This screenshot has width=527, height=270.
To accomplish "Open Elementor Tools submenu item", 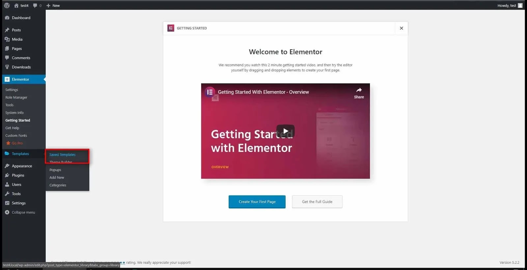I will (x=9, y=105).
